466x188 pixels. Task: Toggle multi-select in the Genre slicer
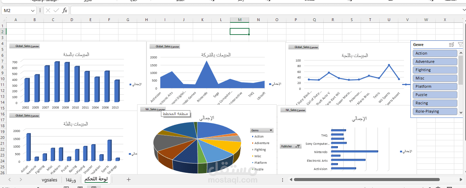click(x=451, y=45)
